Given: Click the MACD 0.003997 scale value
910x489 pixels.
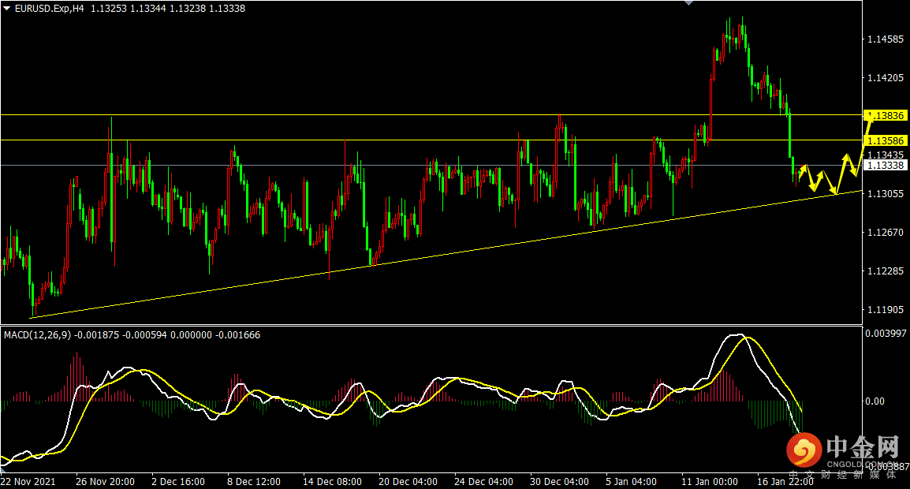Looking at the screenshot, I should coord(886,334).
